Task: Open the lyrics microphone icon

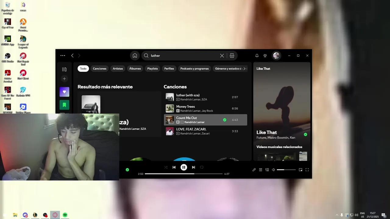Action: coord(254,170)
